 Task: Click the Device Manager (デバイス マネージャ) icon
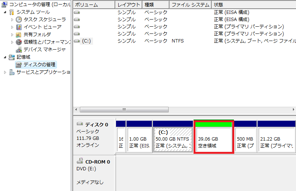point(19,50)
